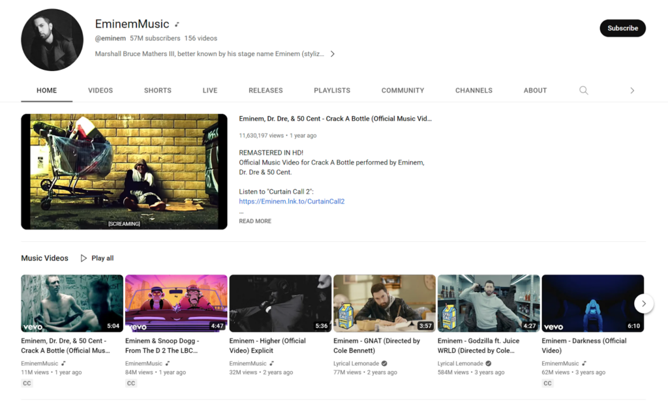
Task: Open Lyrical Lemonade channel under the Godzilla video
Action: pos(460,363)
